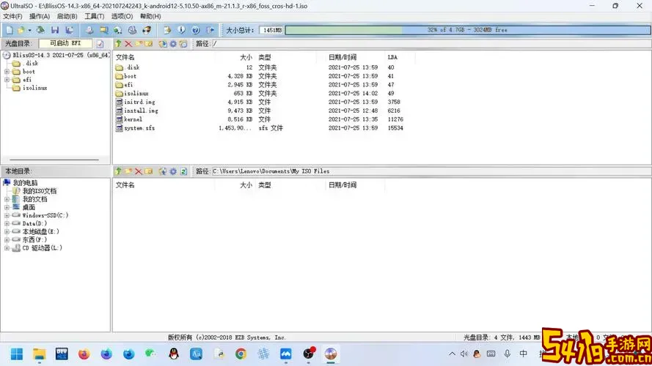Click the up-folder arrow in local pane toolbar
Image resolution: width=652 pixels, height=366 pixels.
118,171
